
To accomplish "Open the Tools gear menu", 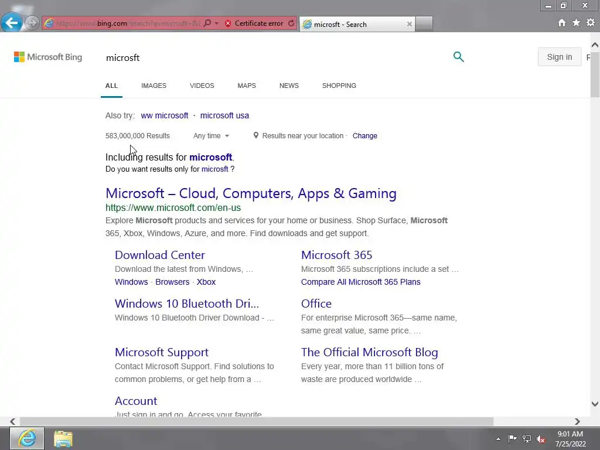I will pos(591,23).
